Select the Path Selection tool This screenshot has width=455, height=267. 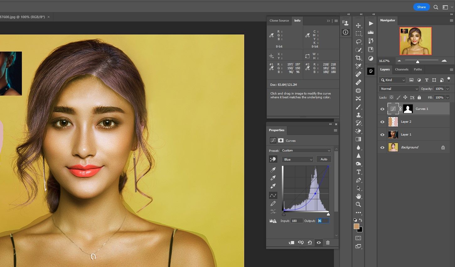point(358,188)
